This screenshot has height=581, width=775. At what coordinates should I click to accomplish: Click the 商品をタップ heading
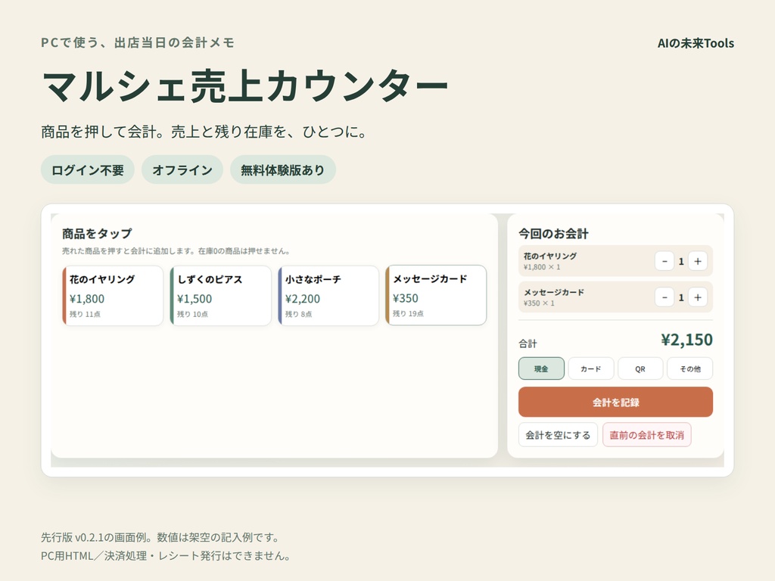pos(97,233)
